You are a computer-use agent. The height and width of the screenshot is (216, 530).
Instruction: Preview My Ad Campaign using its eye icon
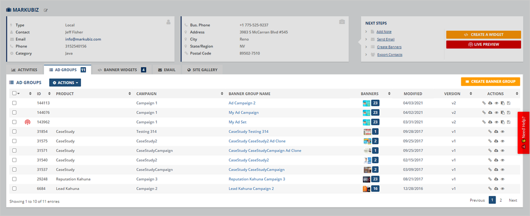pos(496,112)
